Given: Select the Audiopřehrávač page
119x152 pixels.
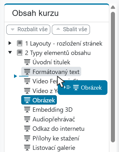Looking at the screenshot, I should [x=54, y=119].
